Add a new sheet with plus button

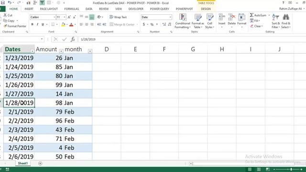pyautogui.click(x=40, y=163)
